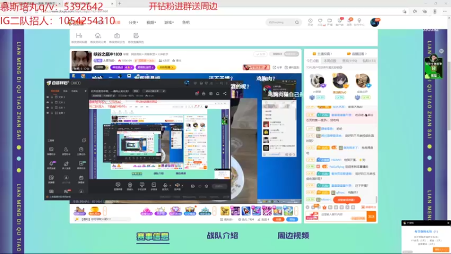Click the room title 峡谷之巅冲1800
The width and height of the screenshot is (451, 254).
tap(108, 54)
